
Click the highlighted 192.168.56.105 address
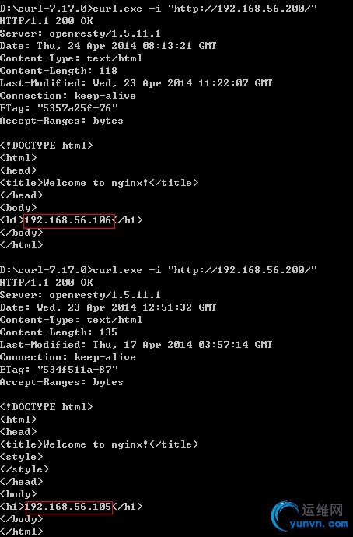coord(68,507)
